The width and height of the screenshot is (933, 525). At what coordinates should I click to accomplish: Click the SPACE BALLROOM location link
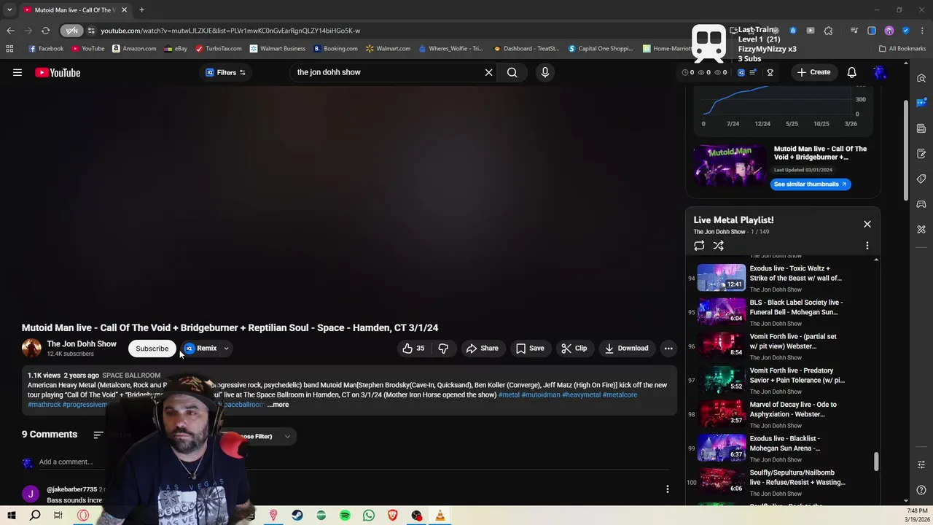[131, 375]
